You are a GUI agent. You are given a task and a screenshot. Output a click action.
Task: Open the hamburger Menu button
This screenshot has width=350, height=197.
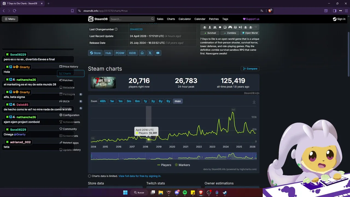(10, 19)
